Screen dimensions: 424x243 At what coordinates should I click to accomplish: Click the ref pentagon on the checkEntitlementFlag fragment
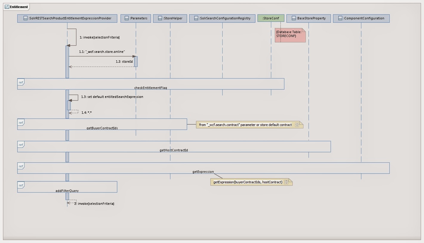20,82
